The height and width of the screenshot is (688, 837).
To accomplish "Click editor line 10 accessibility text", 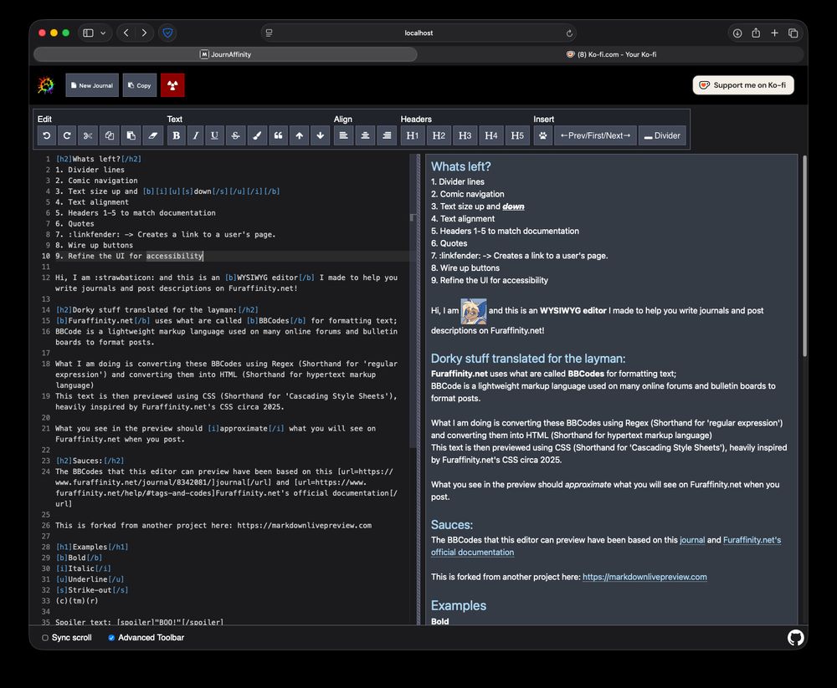I will click(175, 256).
